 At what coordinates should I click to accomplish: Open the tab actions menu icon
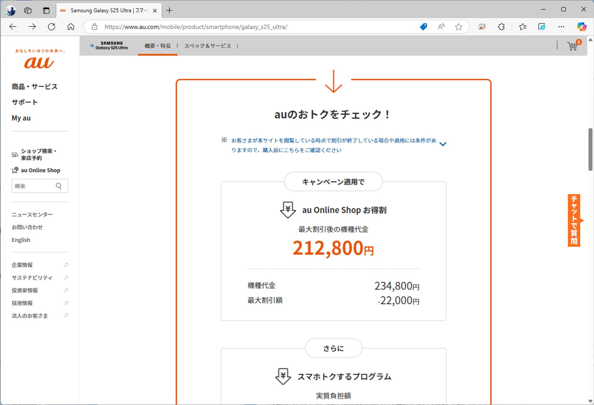click(x=46, y=11)
